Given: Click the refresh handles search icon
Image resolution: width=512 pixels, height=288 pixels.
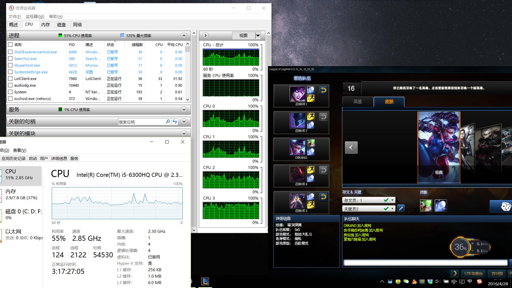Looking at the screenshot, I should [x=175, y=122].
